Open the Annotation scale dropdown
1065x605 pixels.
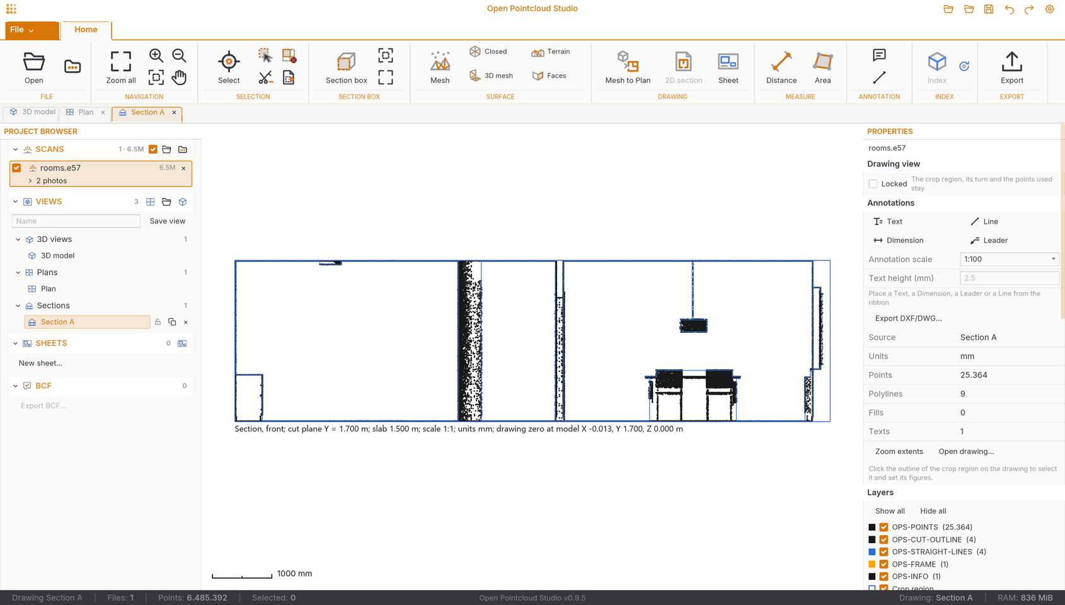coord(1009,259)
